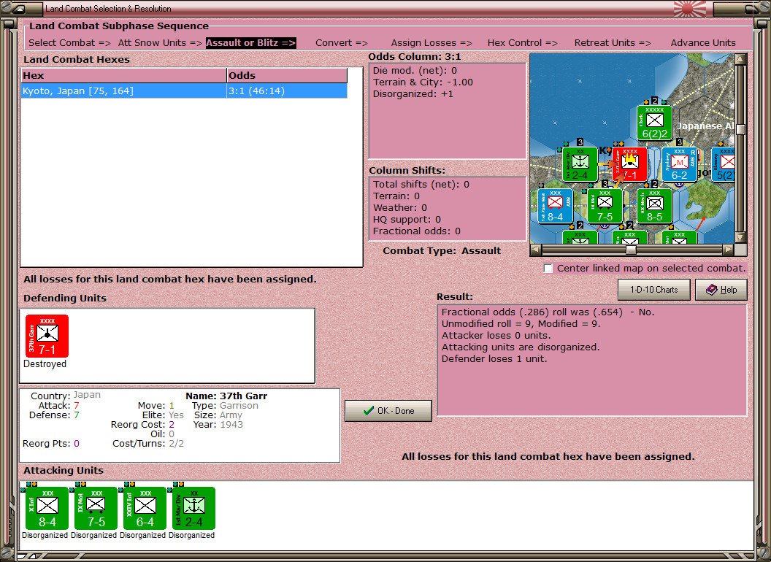Click the Hex Control subphase step
Image resolution: width=771 pixels, height=562 pixels.
pos(522,43)
